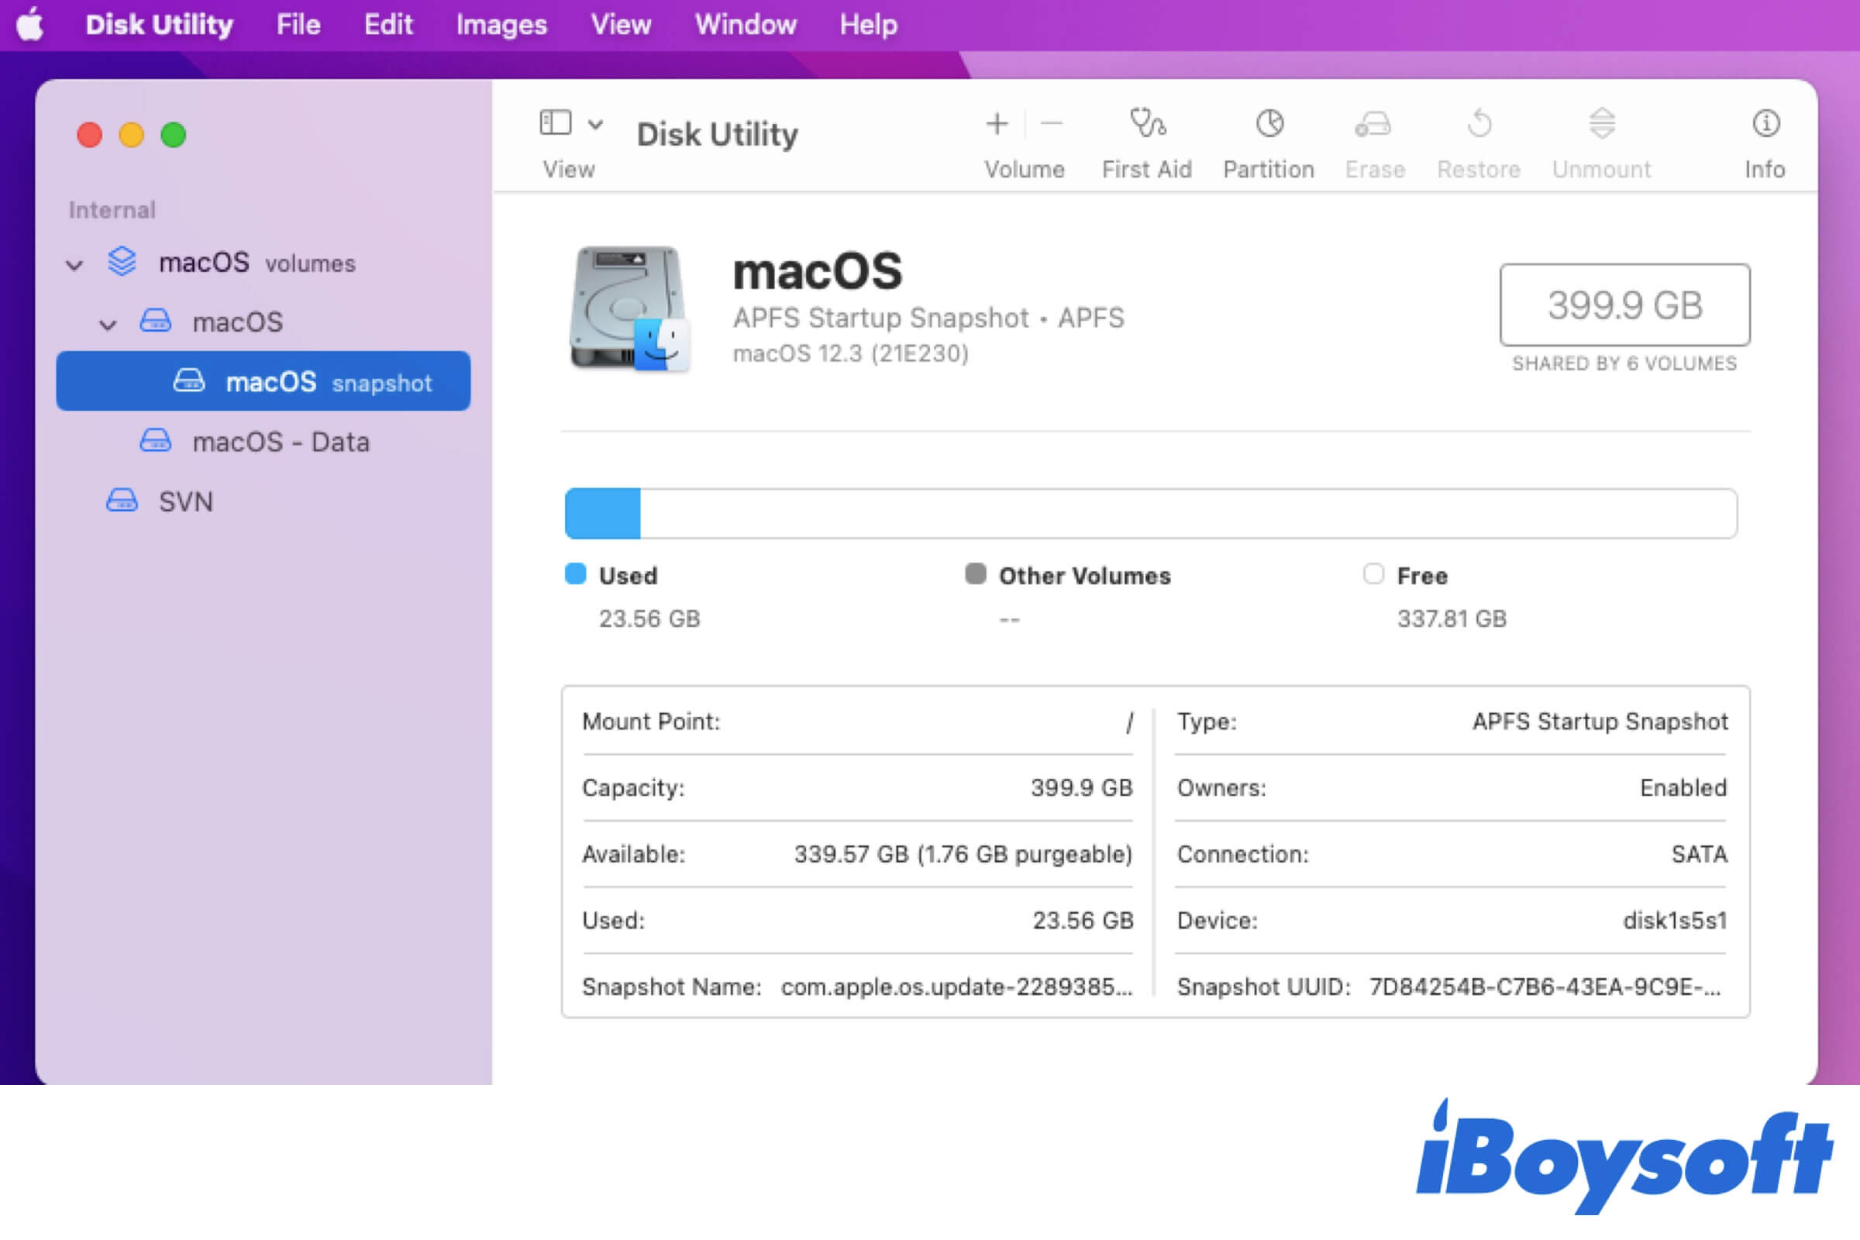
Task: Select macOS - Data volume
Action: click(x=280, y=441)
